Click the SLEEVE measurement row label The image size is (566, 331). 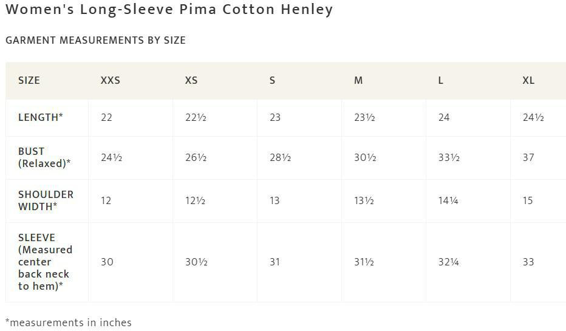pos(45,262)
